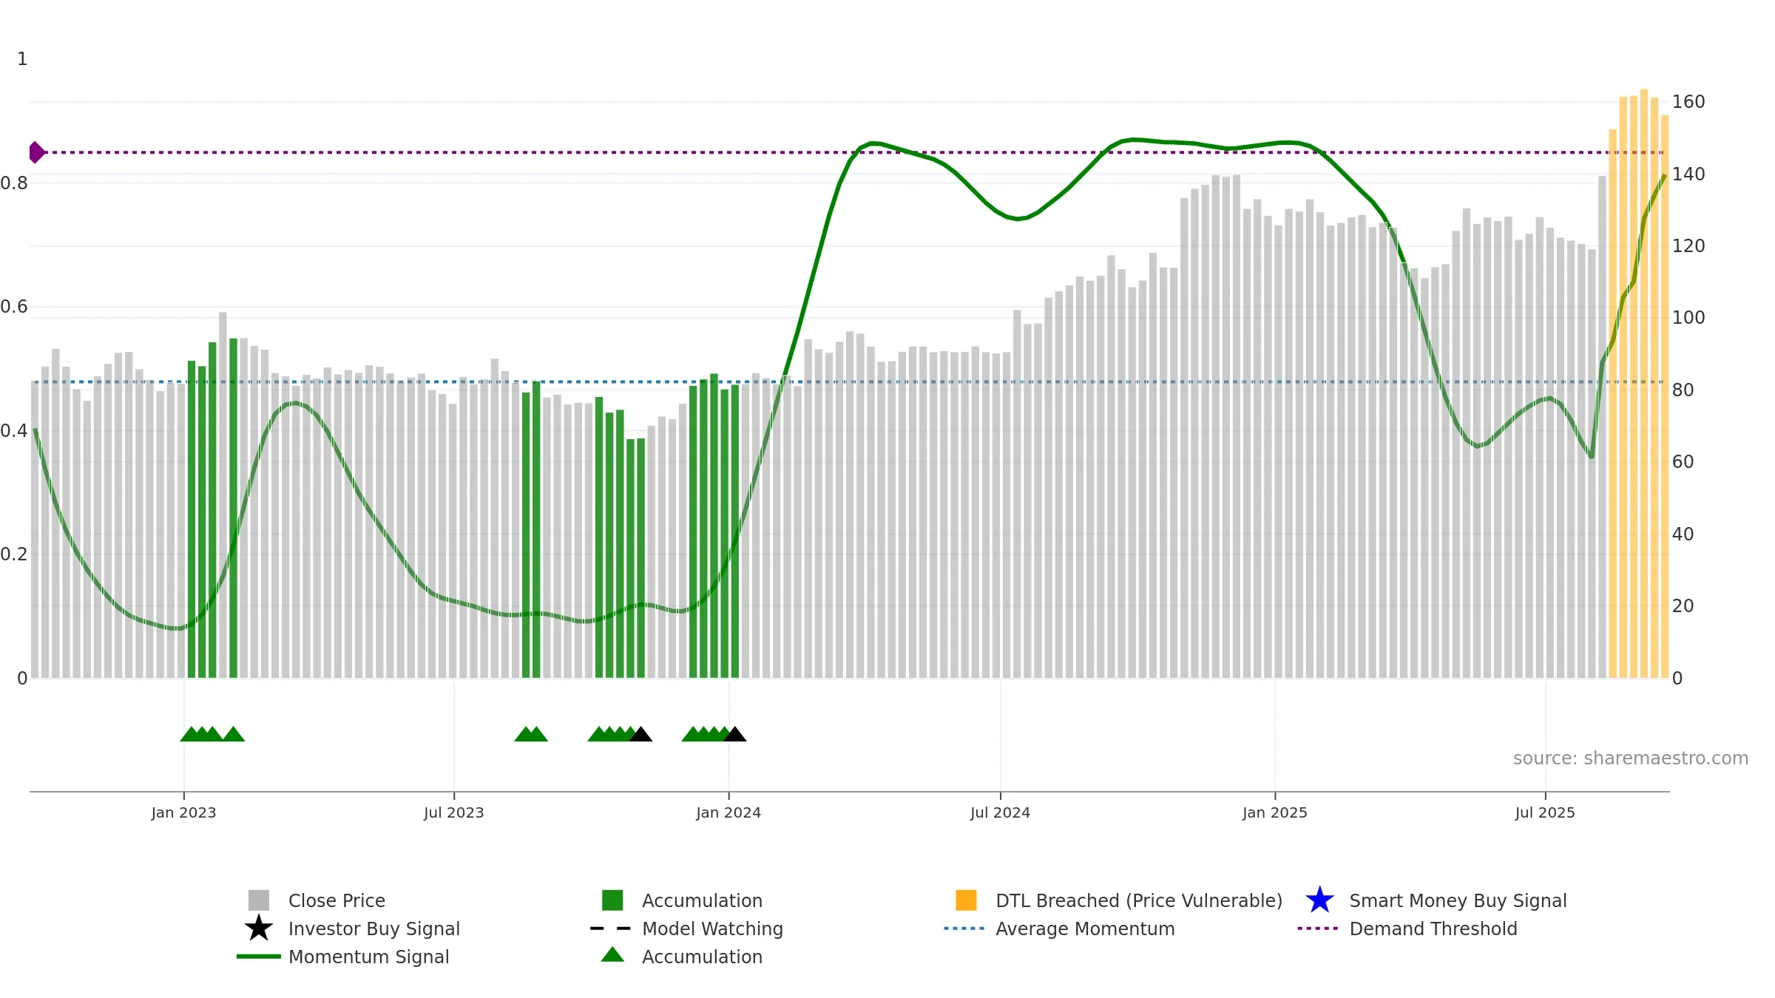Click the Jul 2024 axis label
The height and width of the screenshot is (998, 1775).
(x=1000, y=812)
